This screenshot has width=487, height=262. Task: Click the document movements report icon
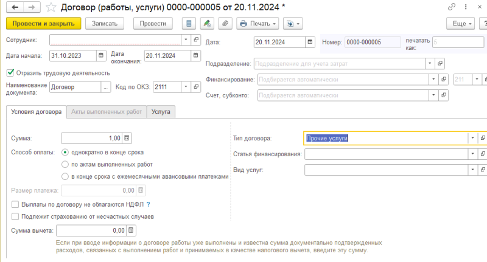coord(189,24)
